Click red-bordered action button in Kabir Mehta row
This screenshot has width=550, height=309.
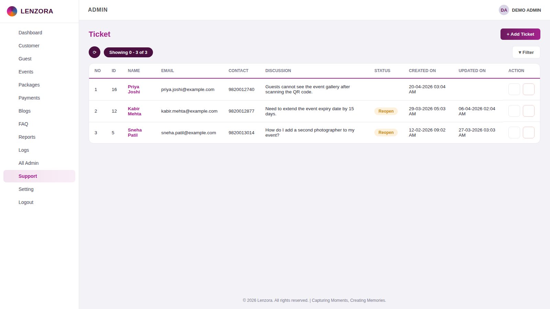coord(529,111)
